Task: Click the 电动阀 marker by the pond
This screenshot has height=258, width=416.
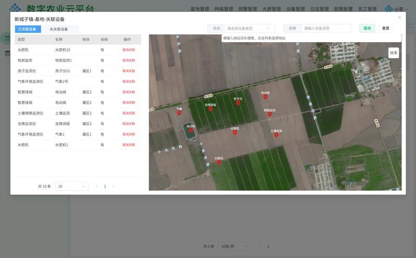Action: (x=191, y=130)
